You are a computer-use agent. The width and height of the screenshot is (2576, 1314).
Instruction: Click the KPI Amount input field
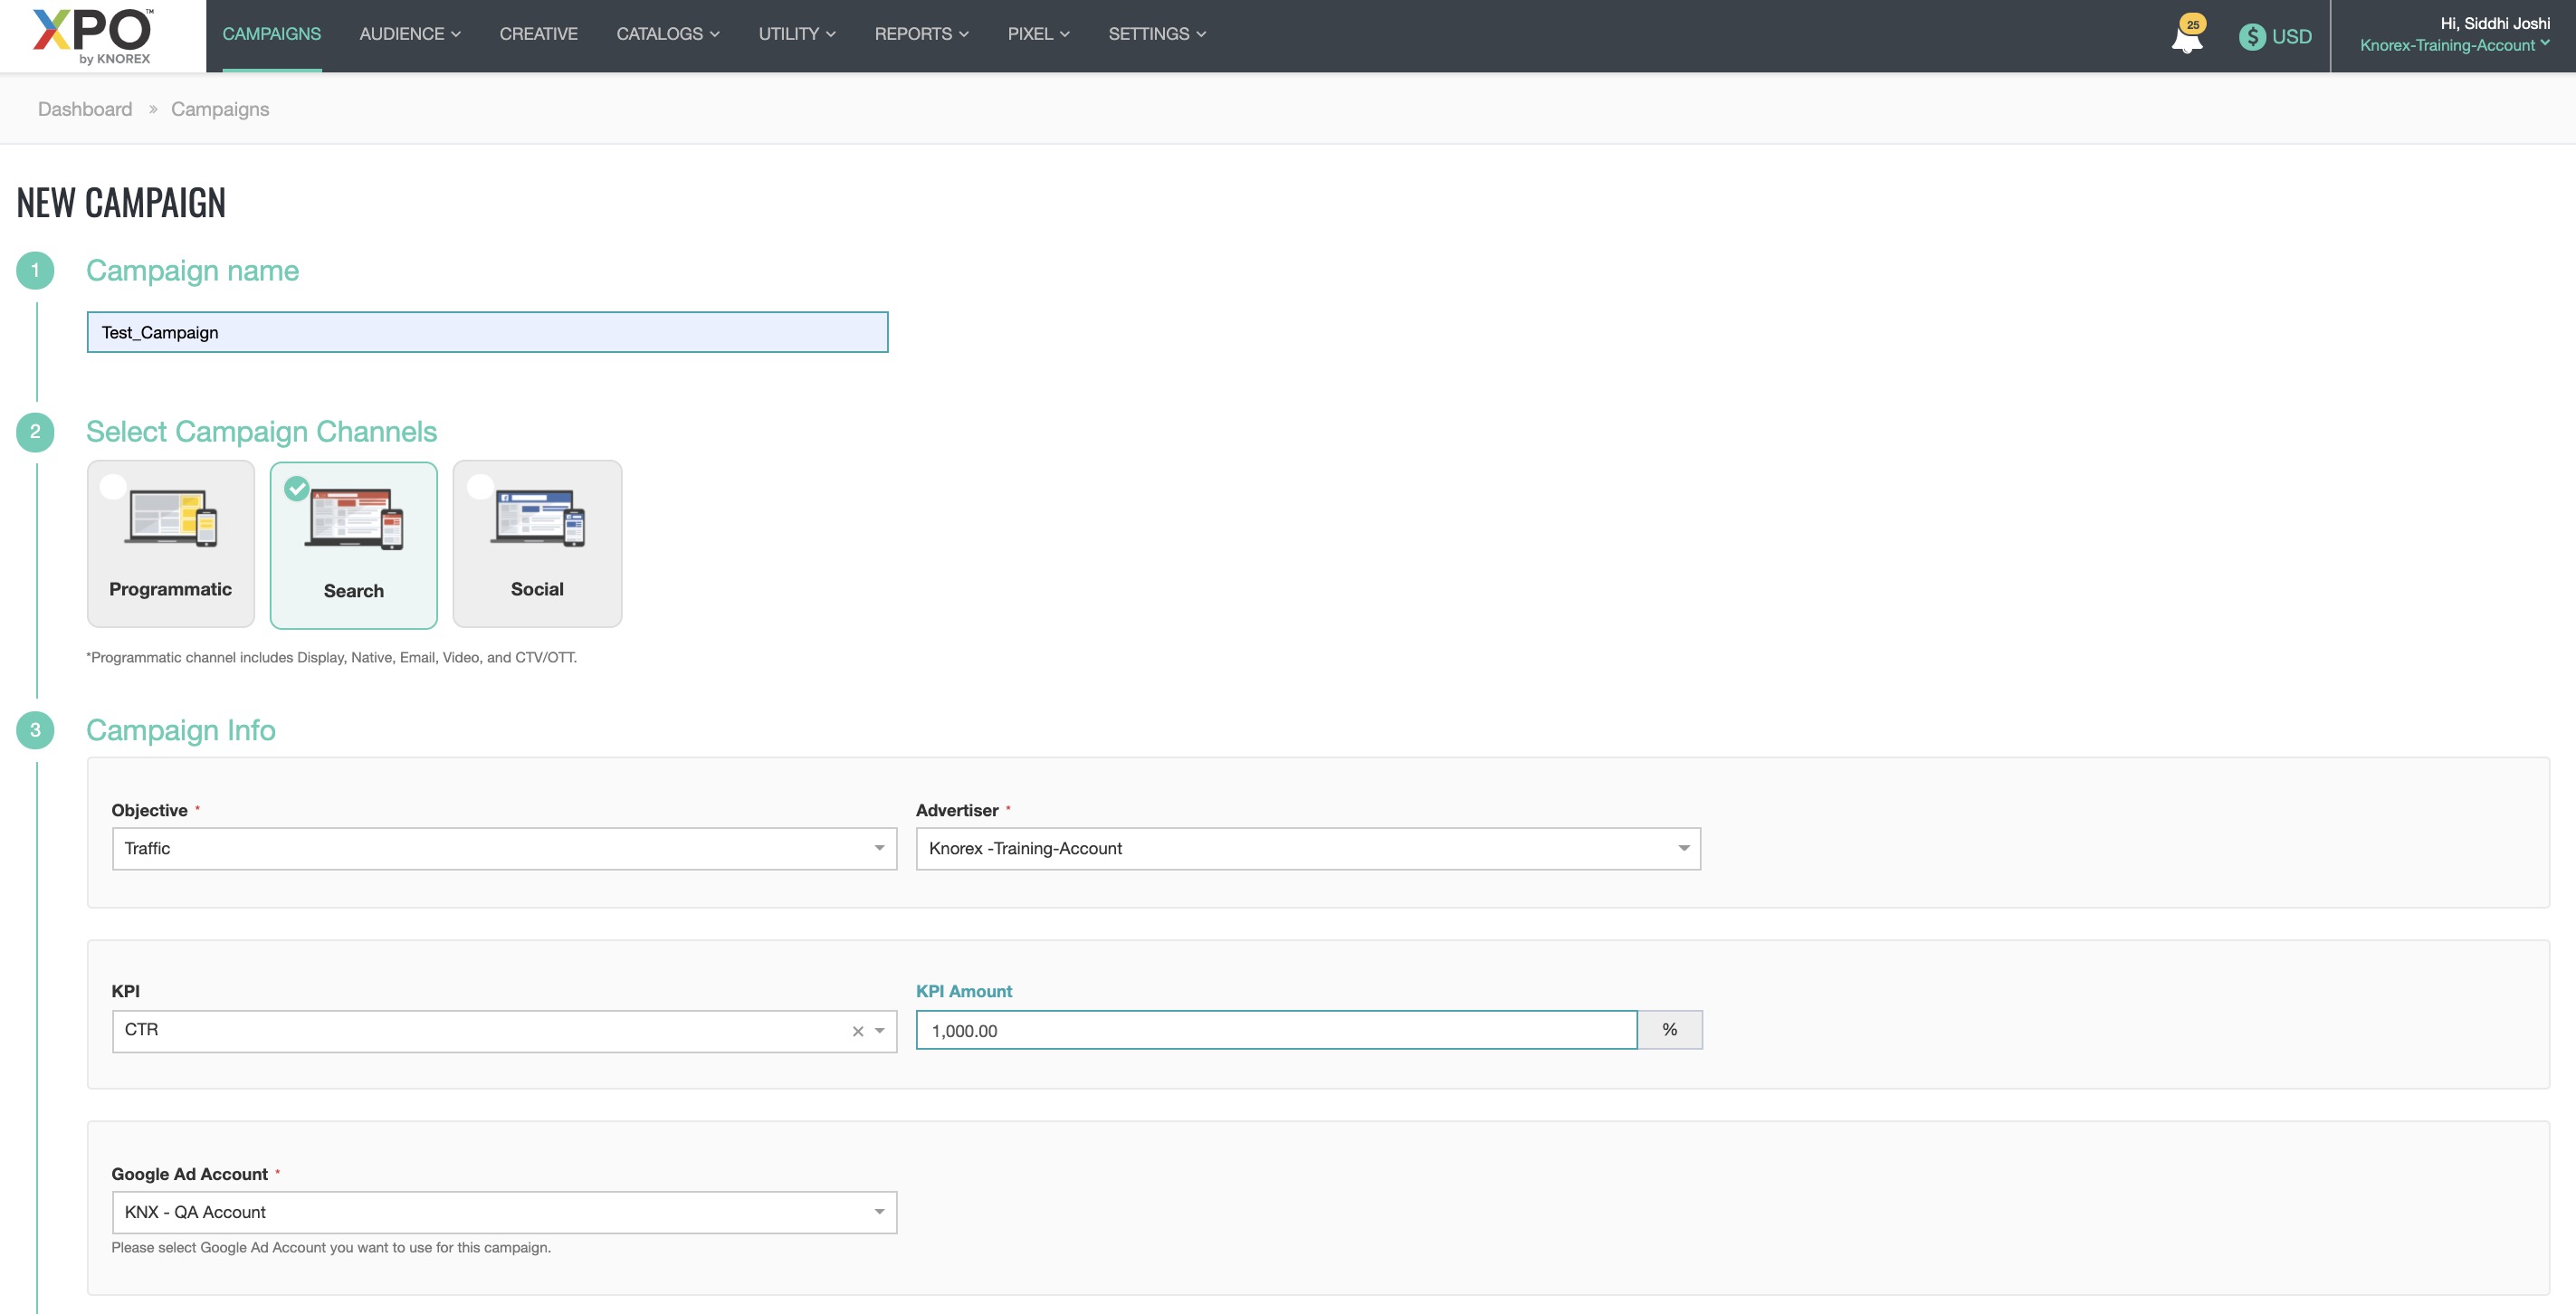[x=1275, y=1030]
